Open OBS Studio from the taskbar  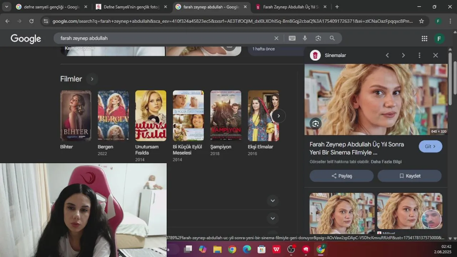(x=291, y=249)
